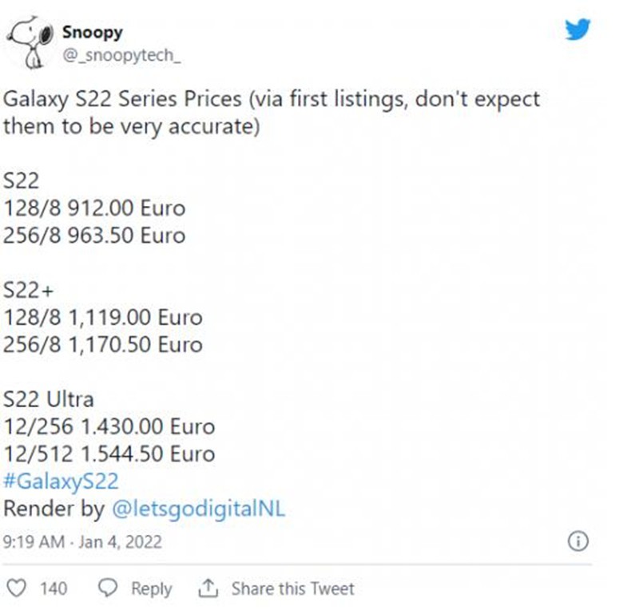639x610 pixels.
Task: Open Snoopy's profile avatar image
Action: pos(30,42)
